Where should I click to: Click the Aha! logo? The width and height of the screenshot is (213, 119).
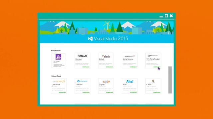coord(130,81)
